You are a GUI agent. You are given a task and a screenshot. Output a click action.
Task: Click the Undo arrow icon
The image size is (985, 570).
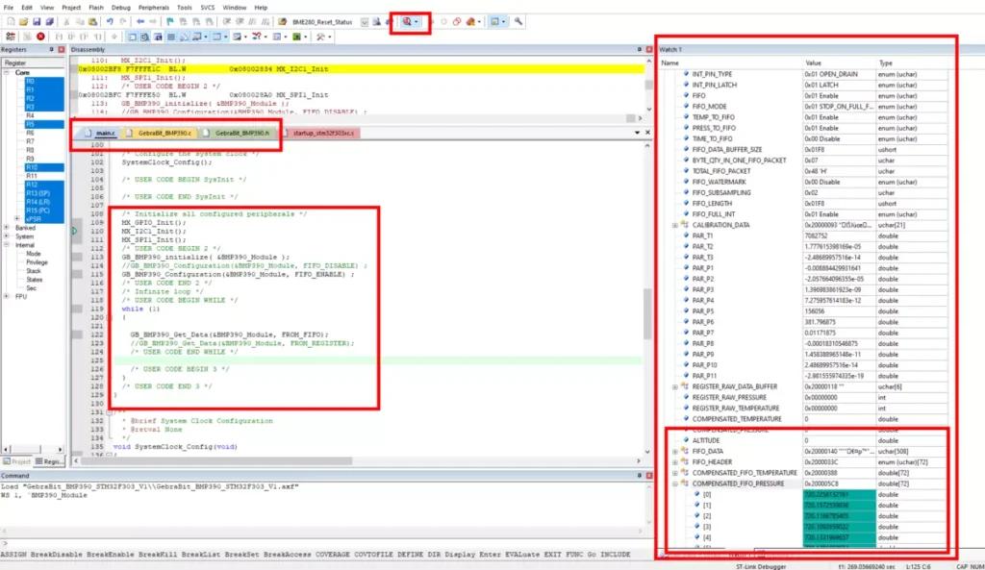click(x=110, y=22)
